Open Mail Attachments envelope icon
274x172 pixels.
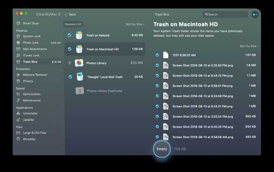point(18,49)
